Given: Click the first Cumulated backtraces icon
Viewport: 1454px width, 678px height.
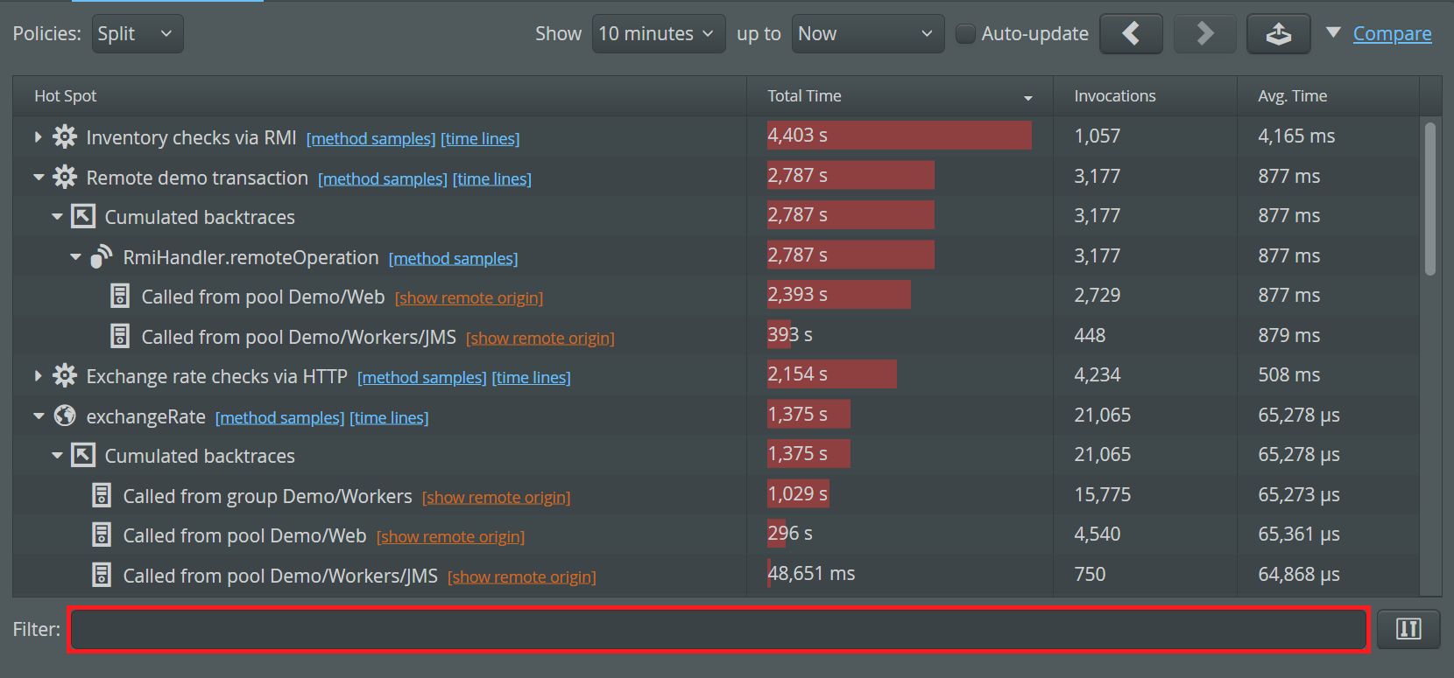Looking at the screenshot, I should (83, 216).
